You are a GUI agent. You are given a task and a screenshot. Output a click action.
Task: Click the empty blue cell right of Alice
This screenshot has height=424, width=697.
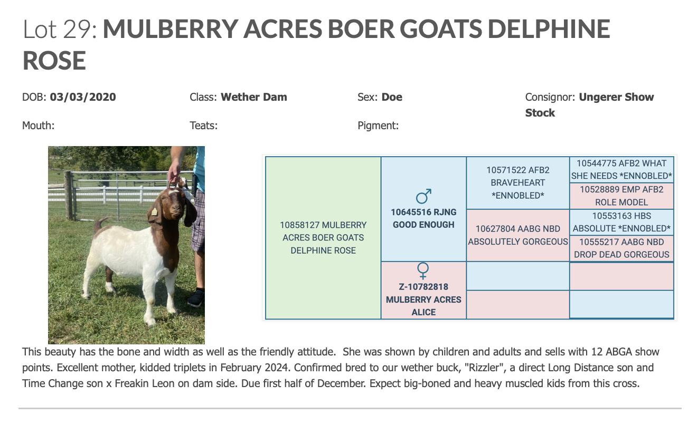tap(518, 276)
